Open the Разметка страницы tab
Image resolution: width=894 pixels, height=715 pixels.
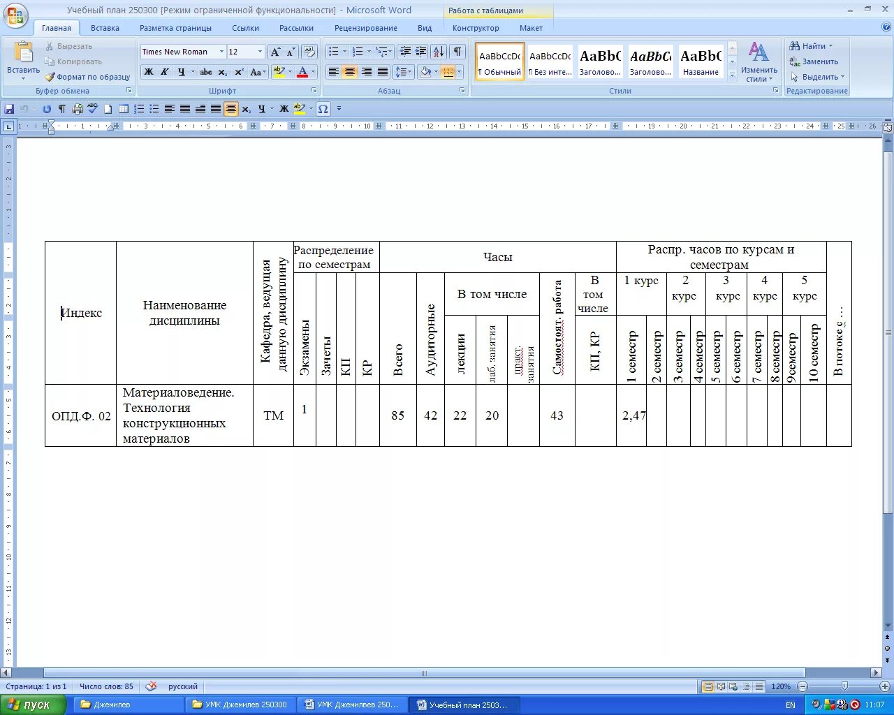(175, 28)
